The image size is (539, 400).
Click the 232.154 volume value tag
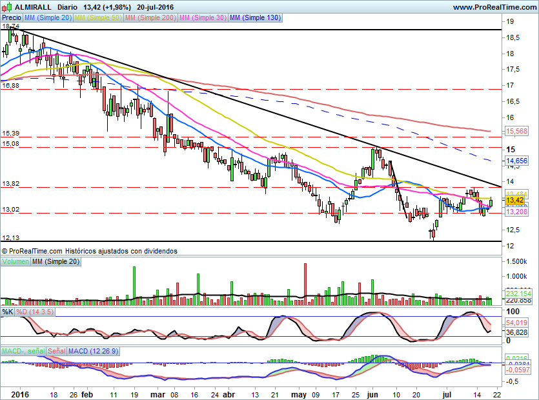tap(518, 294)
